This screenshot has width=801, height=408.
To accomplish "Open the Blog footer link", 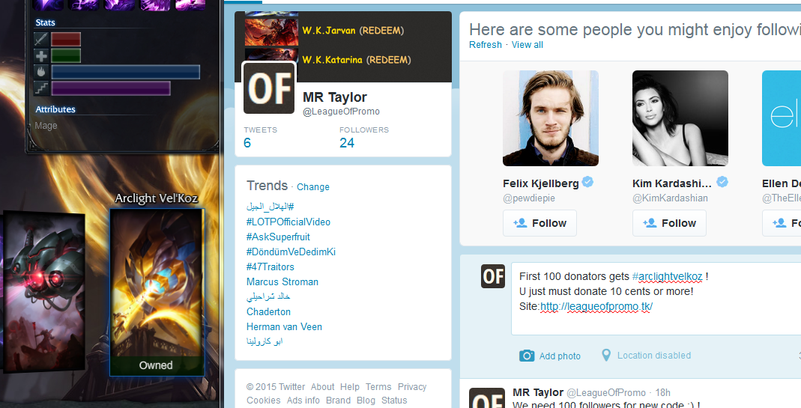I will tap(366, 401).
